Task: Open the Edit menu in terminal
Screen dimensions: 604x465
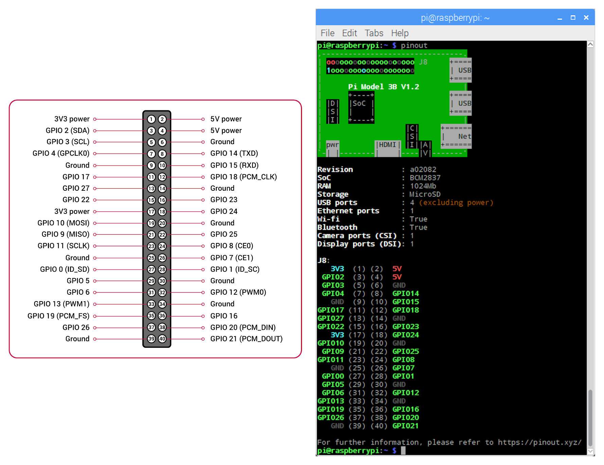Action: (349, 33)
